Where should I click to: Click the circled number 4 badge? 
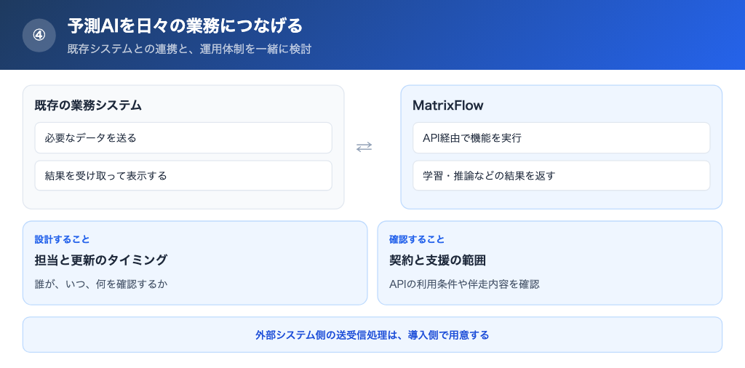click(39, 35)
